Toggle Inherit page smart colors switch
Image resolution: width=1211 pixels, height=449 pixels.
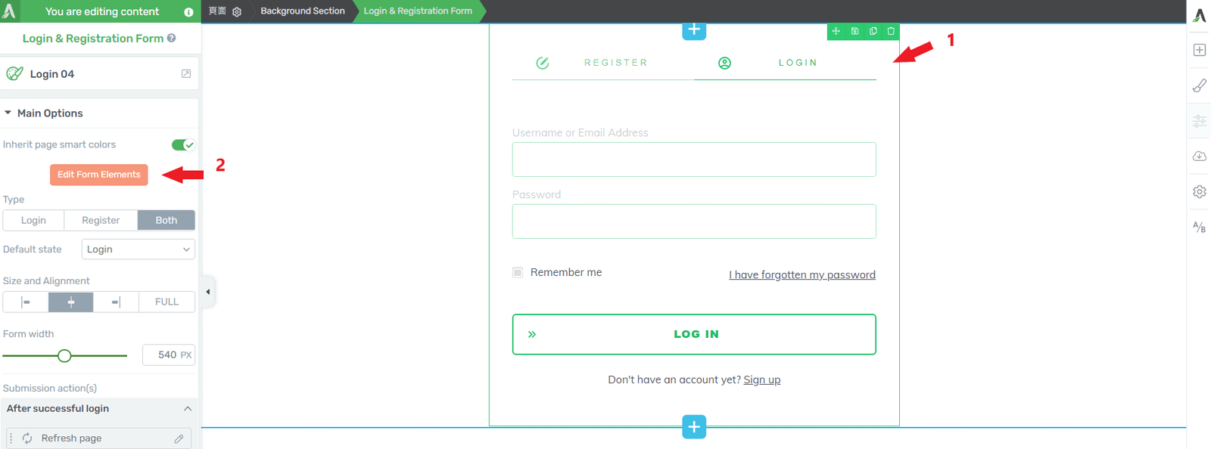(x=182, y=144)
